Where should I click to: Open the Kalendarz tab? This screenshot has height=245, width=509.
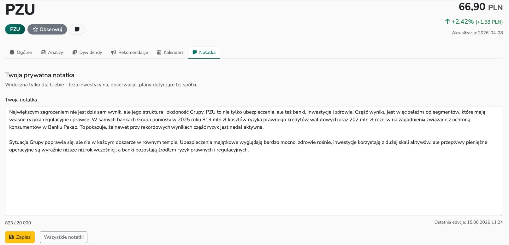pyautogui.click(x=170, y=52)
